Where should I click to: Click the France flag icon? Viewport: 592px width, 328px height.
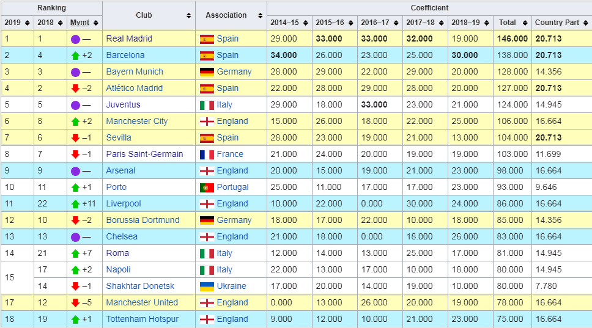(207, 155)
